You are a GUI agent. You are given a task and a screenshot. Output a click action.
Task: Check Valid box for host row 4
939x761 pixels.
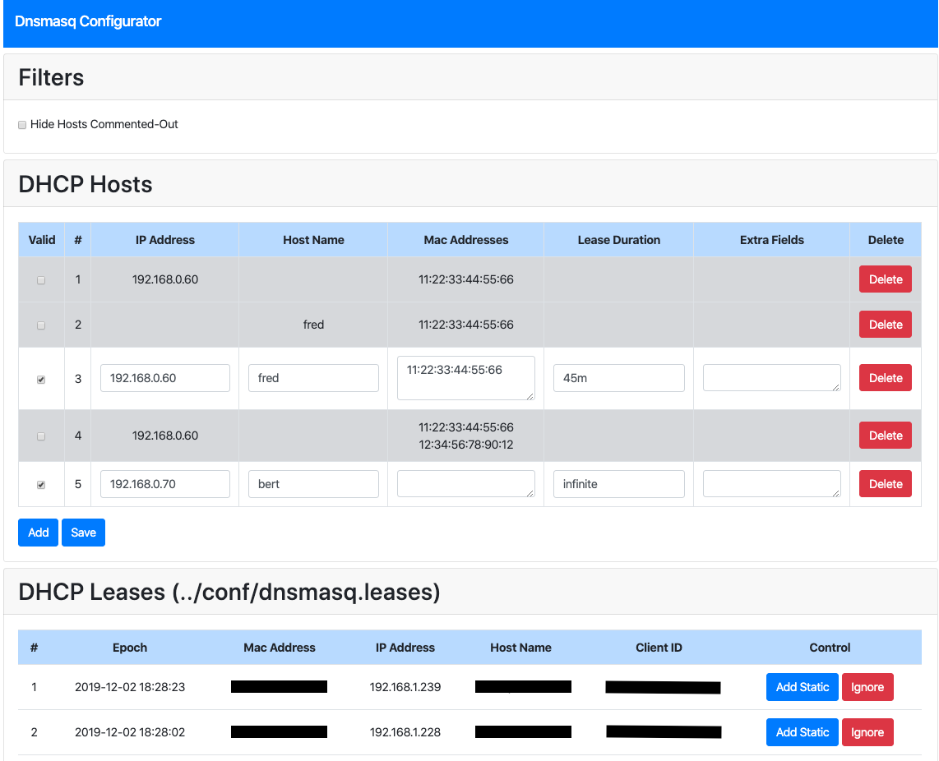click(41, 436)
